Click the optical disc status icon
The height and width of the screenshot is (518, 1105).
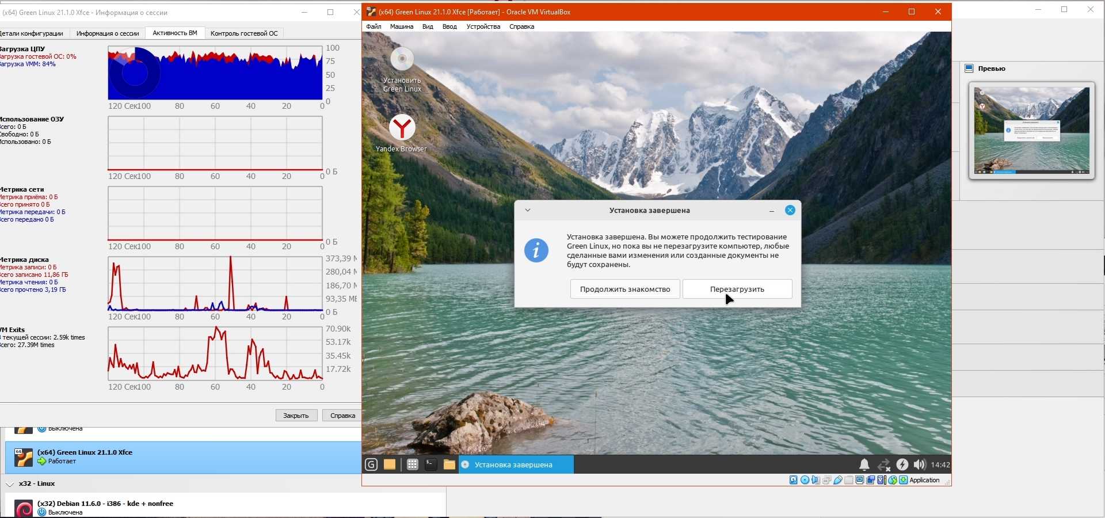(x=805, y=480)
